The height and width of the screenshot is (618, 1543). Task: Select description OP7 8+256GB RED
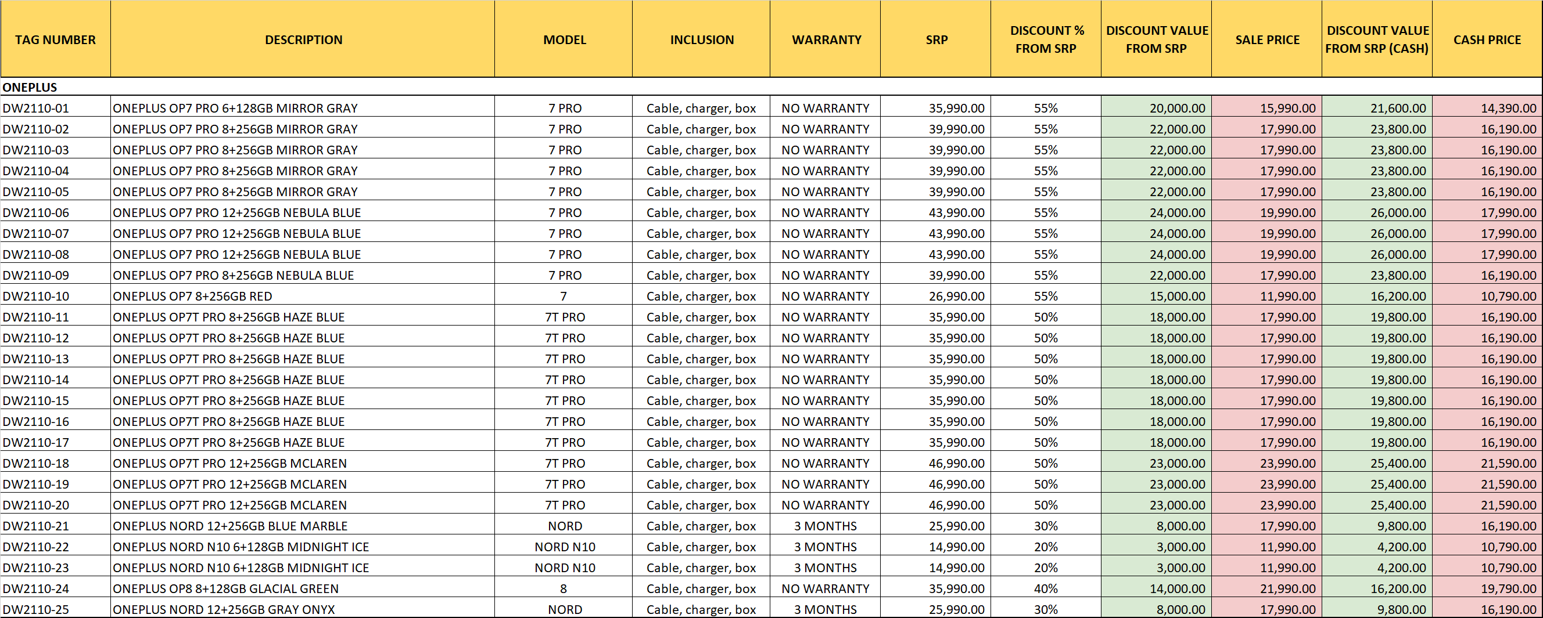[303, 296]
